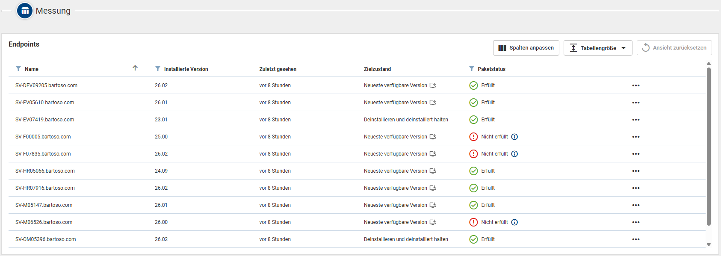Click the Zielzustand column header
This screenshot has width=721, height=256.
coord(377,69)
